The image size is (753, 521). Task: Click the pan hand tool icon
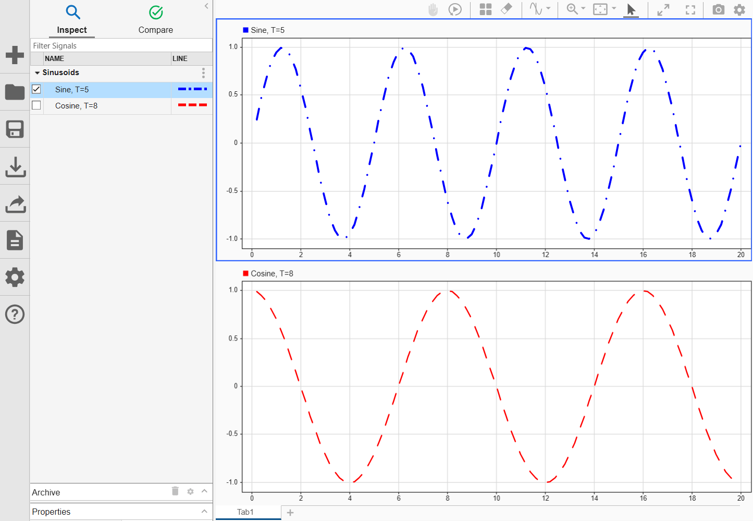(x=433, y=10)
